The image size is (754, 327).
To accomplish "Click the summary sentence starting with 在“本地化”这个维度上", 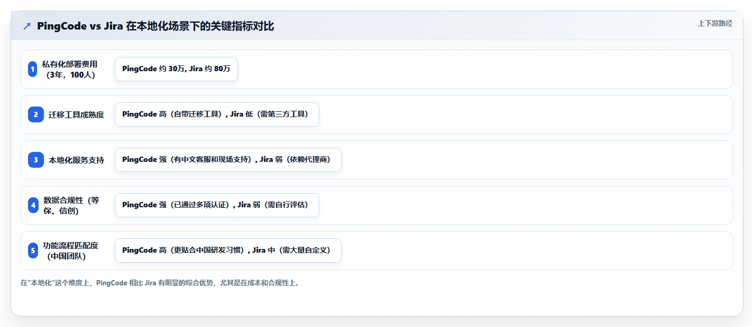I will pyautogui.click(x=161, y=283).
